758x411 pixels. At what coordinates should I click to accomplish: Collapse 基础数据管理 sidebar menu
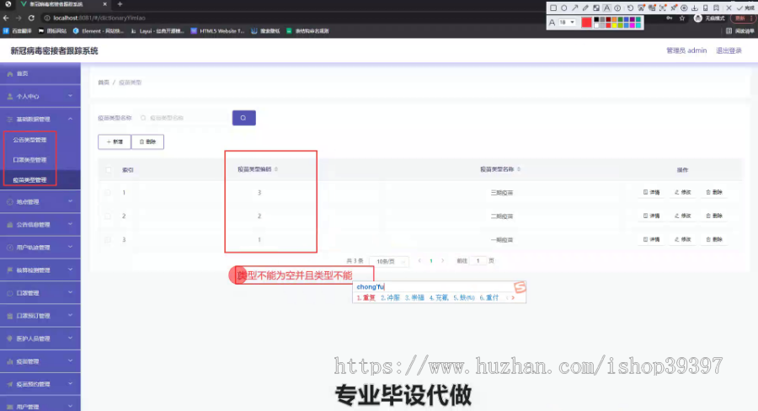click(40, 119)
